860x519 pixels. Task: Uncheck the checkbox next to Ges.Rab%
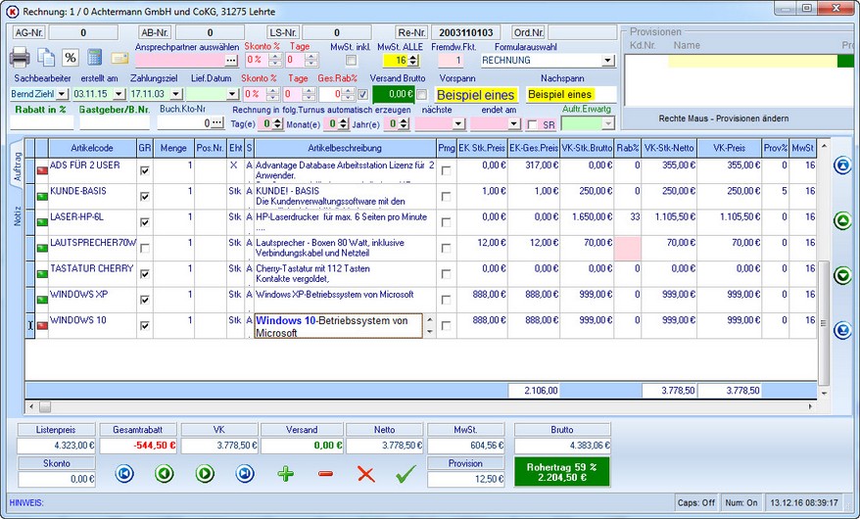[362, 94]
